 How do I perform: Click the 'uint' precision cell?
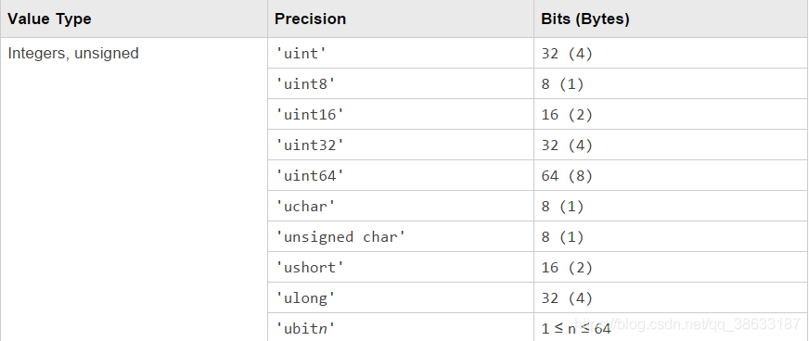click(401, 53)
